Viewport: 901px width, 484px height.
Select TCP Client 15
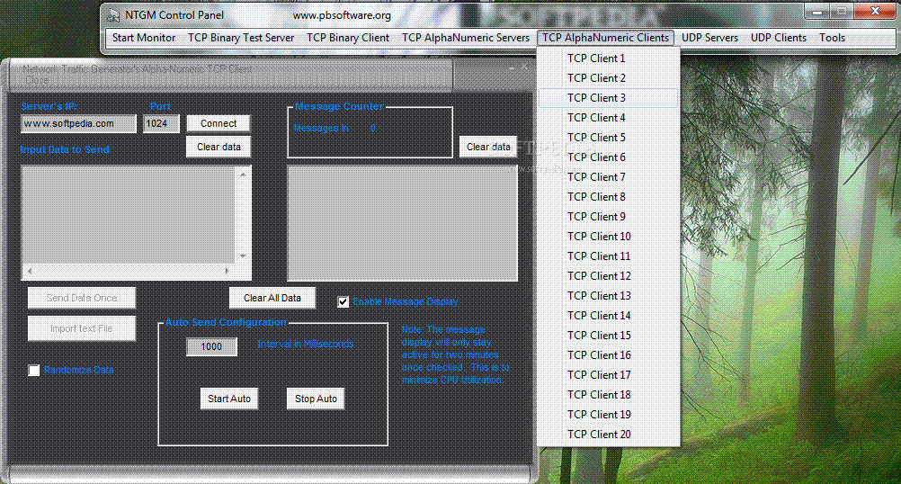(609, 336)
